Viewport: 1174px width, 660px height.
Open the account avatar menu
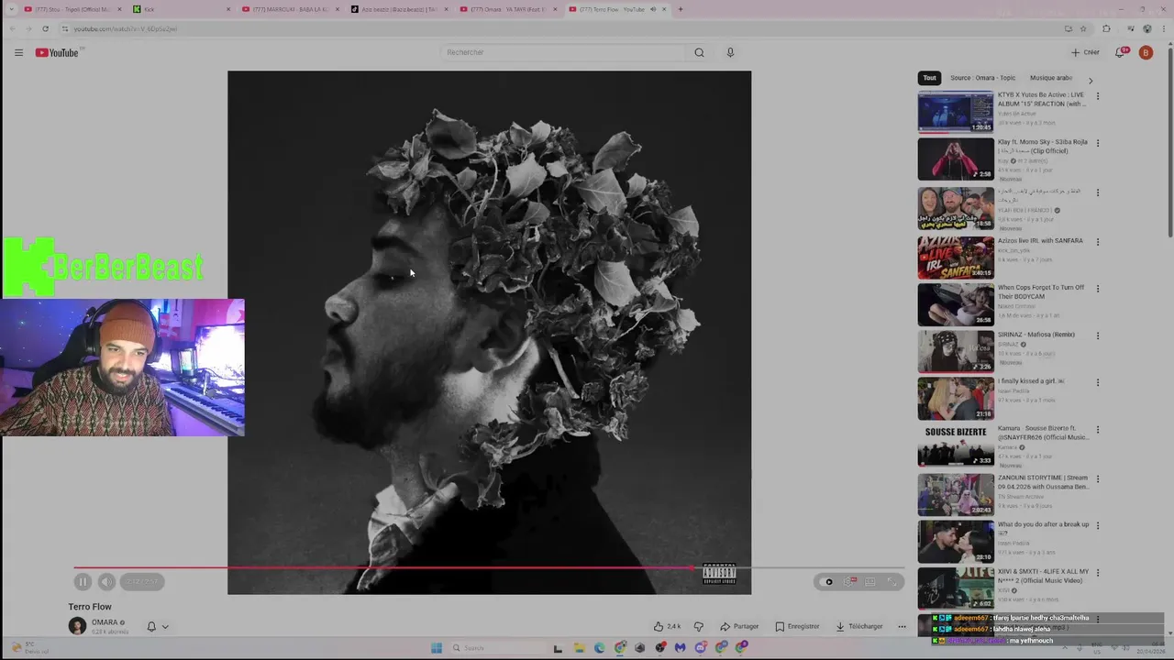(1146, 52)
